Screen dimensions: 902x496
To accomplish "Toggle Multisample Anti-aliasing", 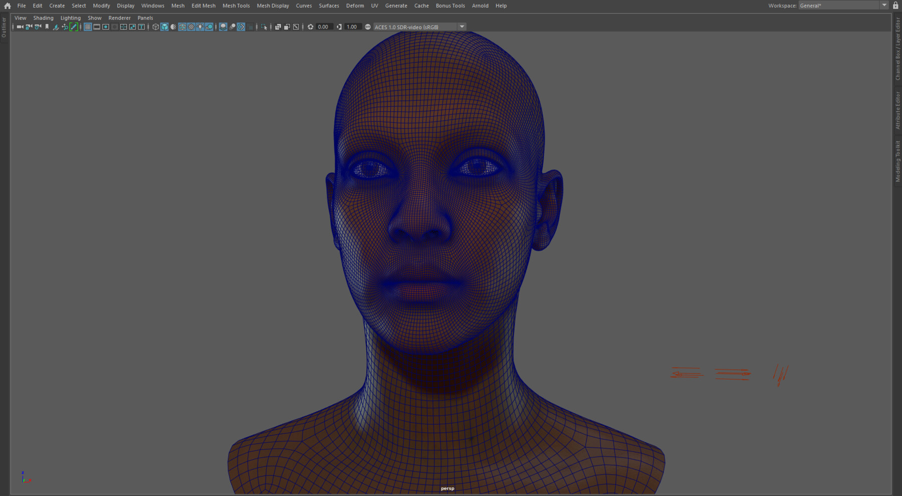I will tap(242, 27).
